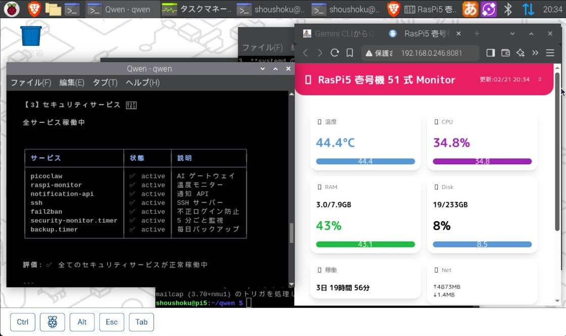Open the Brave hamburger main menu

click(x=550, y=53)
